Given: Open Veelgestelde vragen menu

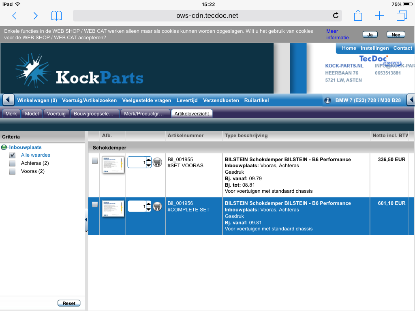Looking at the screenshot, I should pos(147,100).
